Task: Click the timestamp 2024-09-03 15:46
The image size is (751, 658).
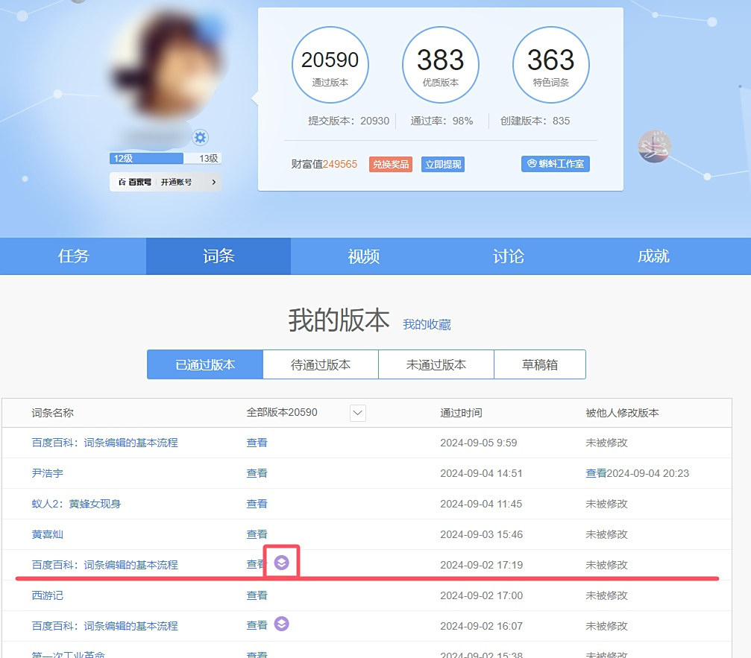Action: [481, 534]
